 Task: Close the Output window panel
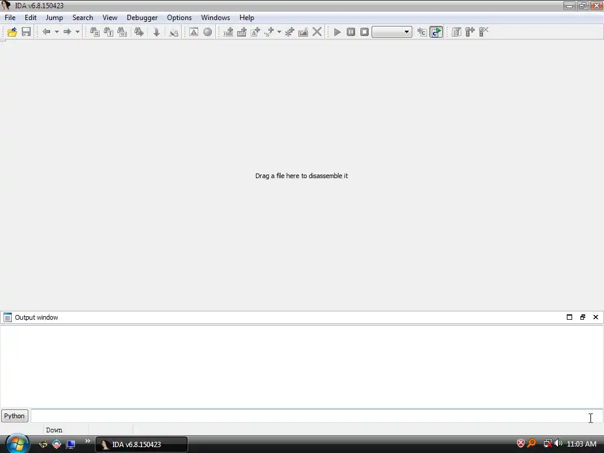[x=596, y=317]
